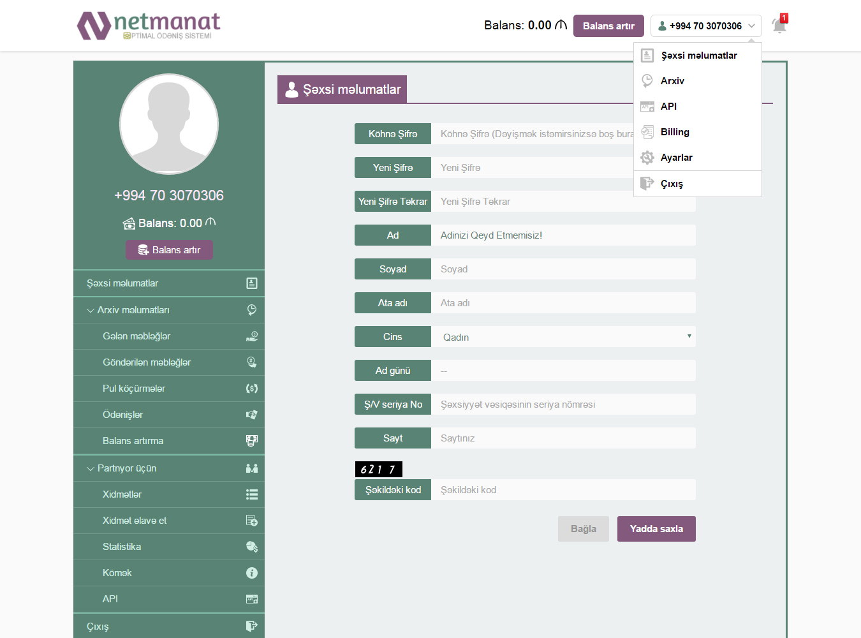Image resolution: width=861 pixels, height=638 pixels.
Task: Click the Soyad input field
Action: tap(563, 269)
